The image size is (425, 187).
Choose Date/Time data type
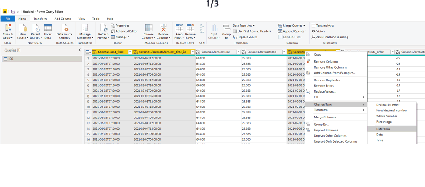point(392,129)
